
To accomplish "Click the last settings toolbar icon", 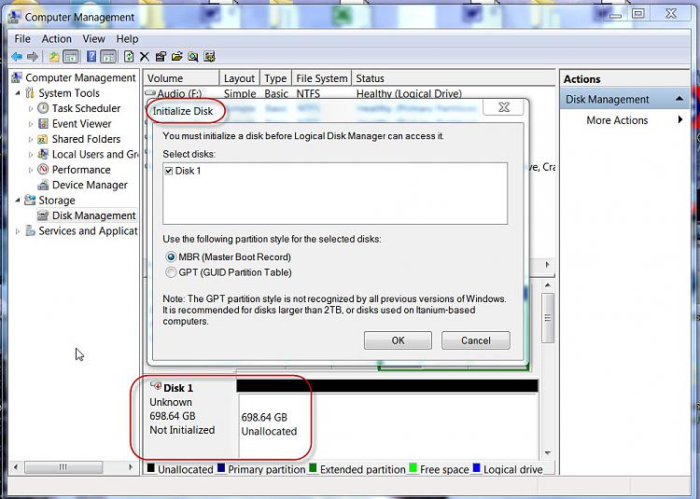I will point(209,57).
